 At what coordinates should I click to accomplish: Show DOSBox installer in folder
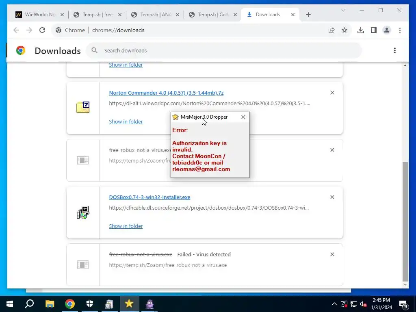(126, 226)
